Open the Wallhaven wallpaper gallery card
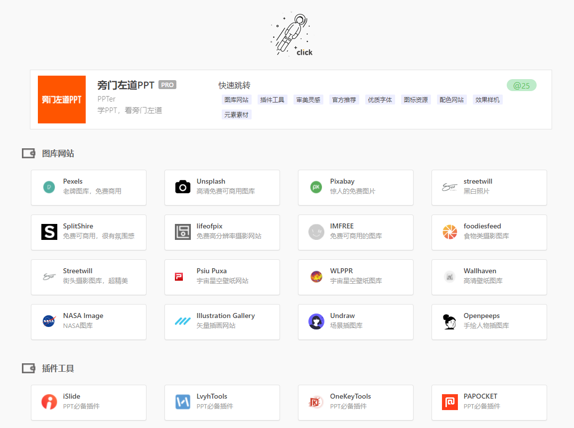The image size is (574, 428). click(x=489, y=277)
